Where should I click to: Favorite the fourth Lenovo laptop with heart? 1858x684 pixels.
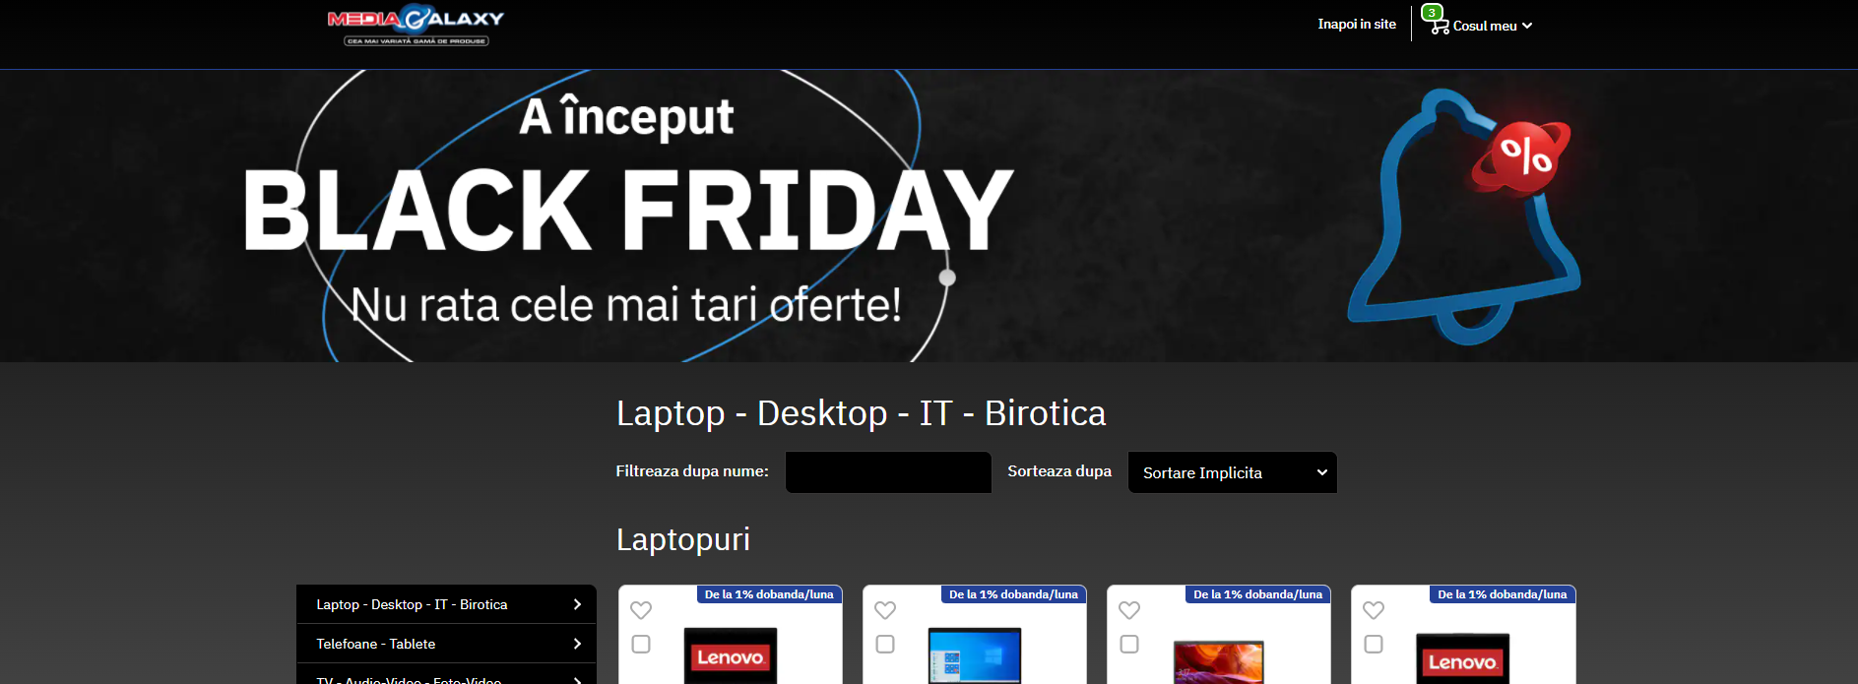click(1374, 610)
